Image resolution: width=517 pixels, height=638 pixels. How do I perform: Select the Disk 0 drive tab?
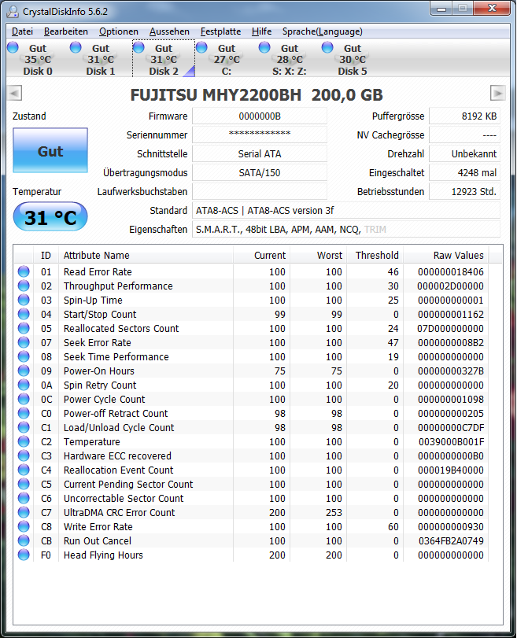point(38,60)
